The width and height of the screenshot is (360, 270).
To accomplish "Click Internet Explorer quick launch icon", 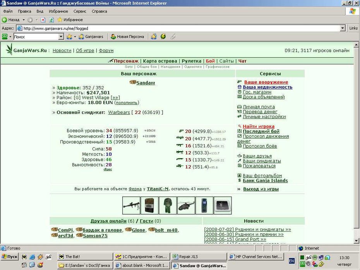I will [x=33, y=257].
